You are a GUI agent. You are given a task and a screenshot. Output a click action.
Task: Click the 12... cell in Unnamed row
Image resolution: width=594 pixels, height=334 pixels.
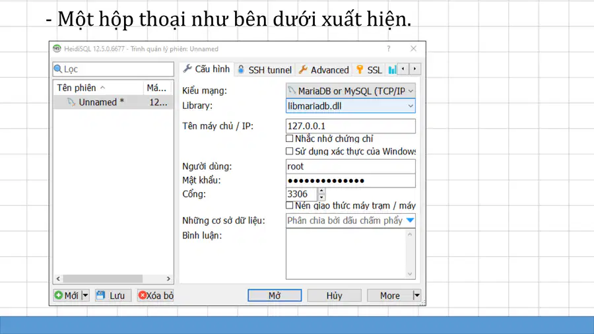[x=158, y=102]
